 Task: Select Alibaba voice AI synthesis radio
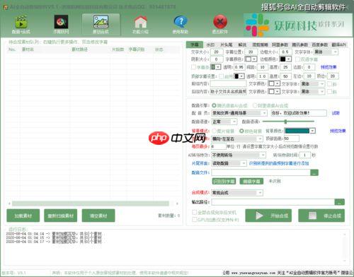255,105
